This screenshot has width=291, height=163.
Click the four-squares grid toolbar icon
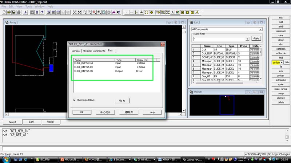[x=147, y=12]
